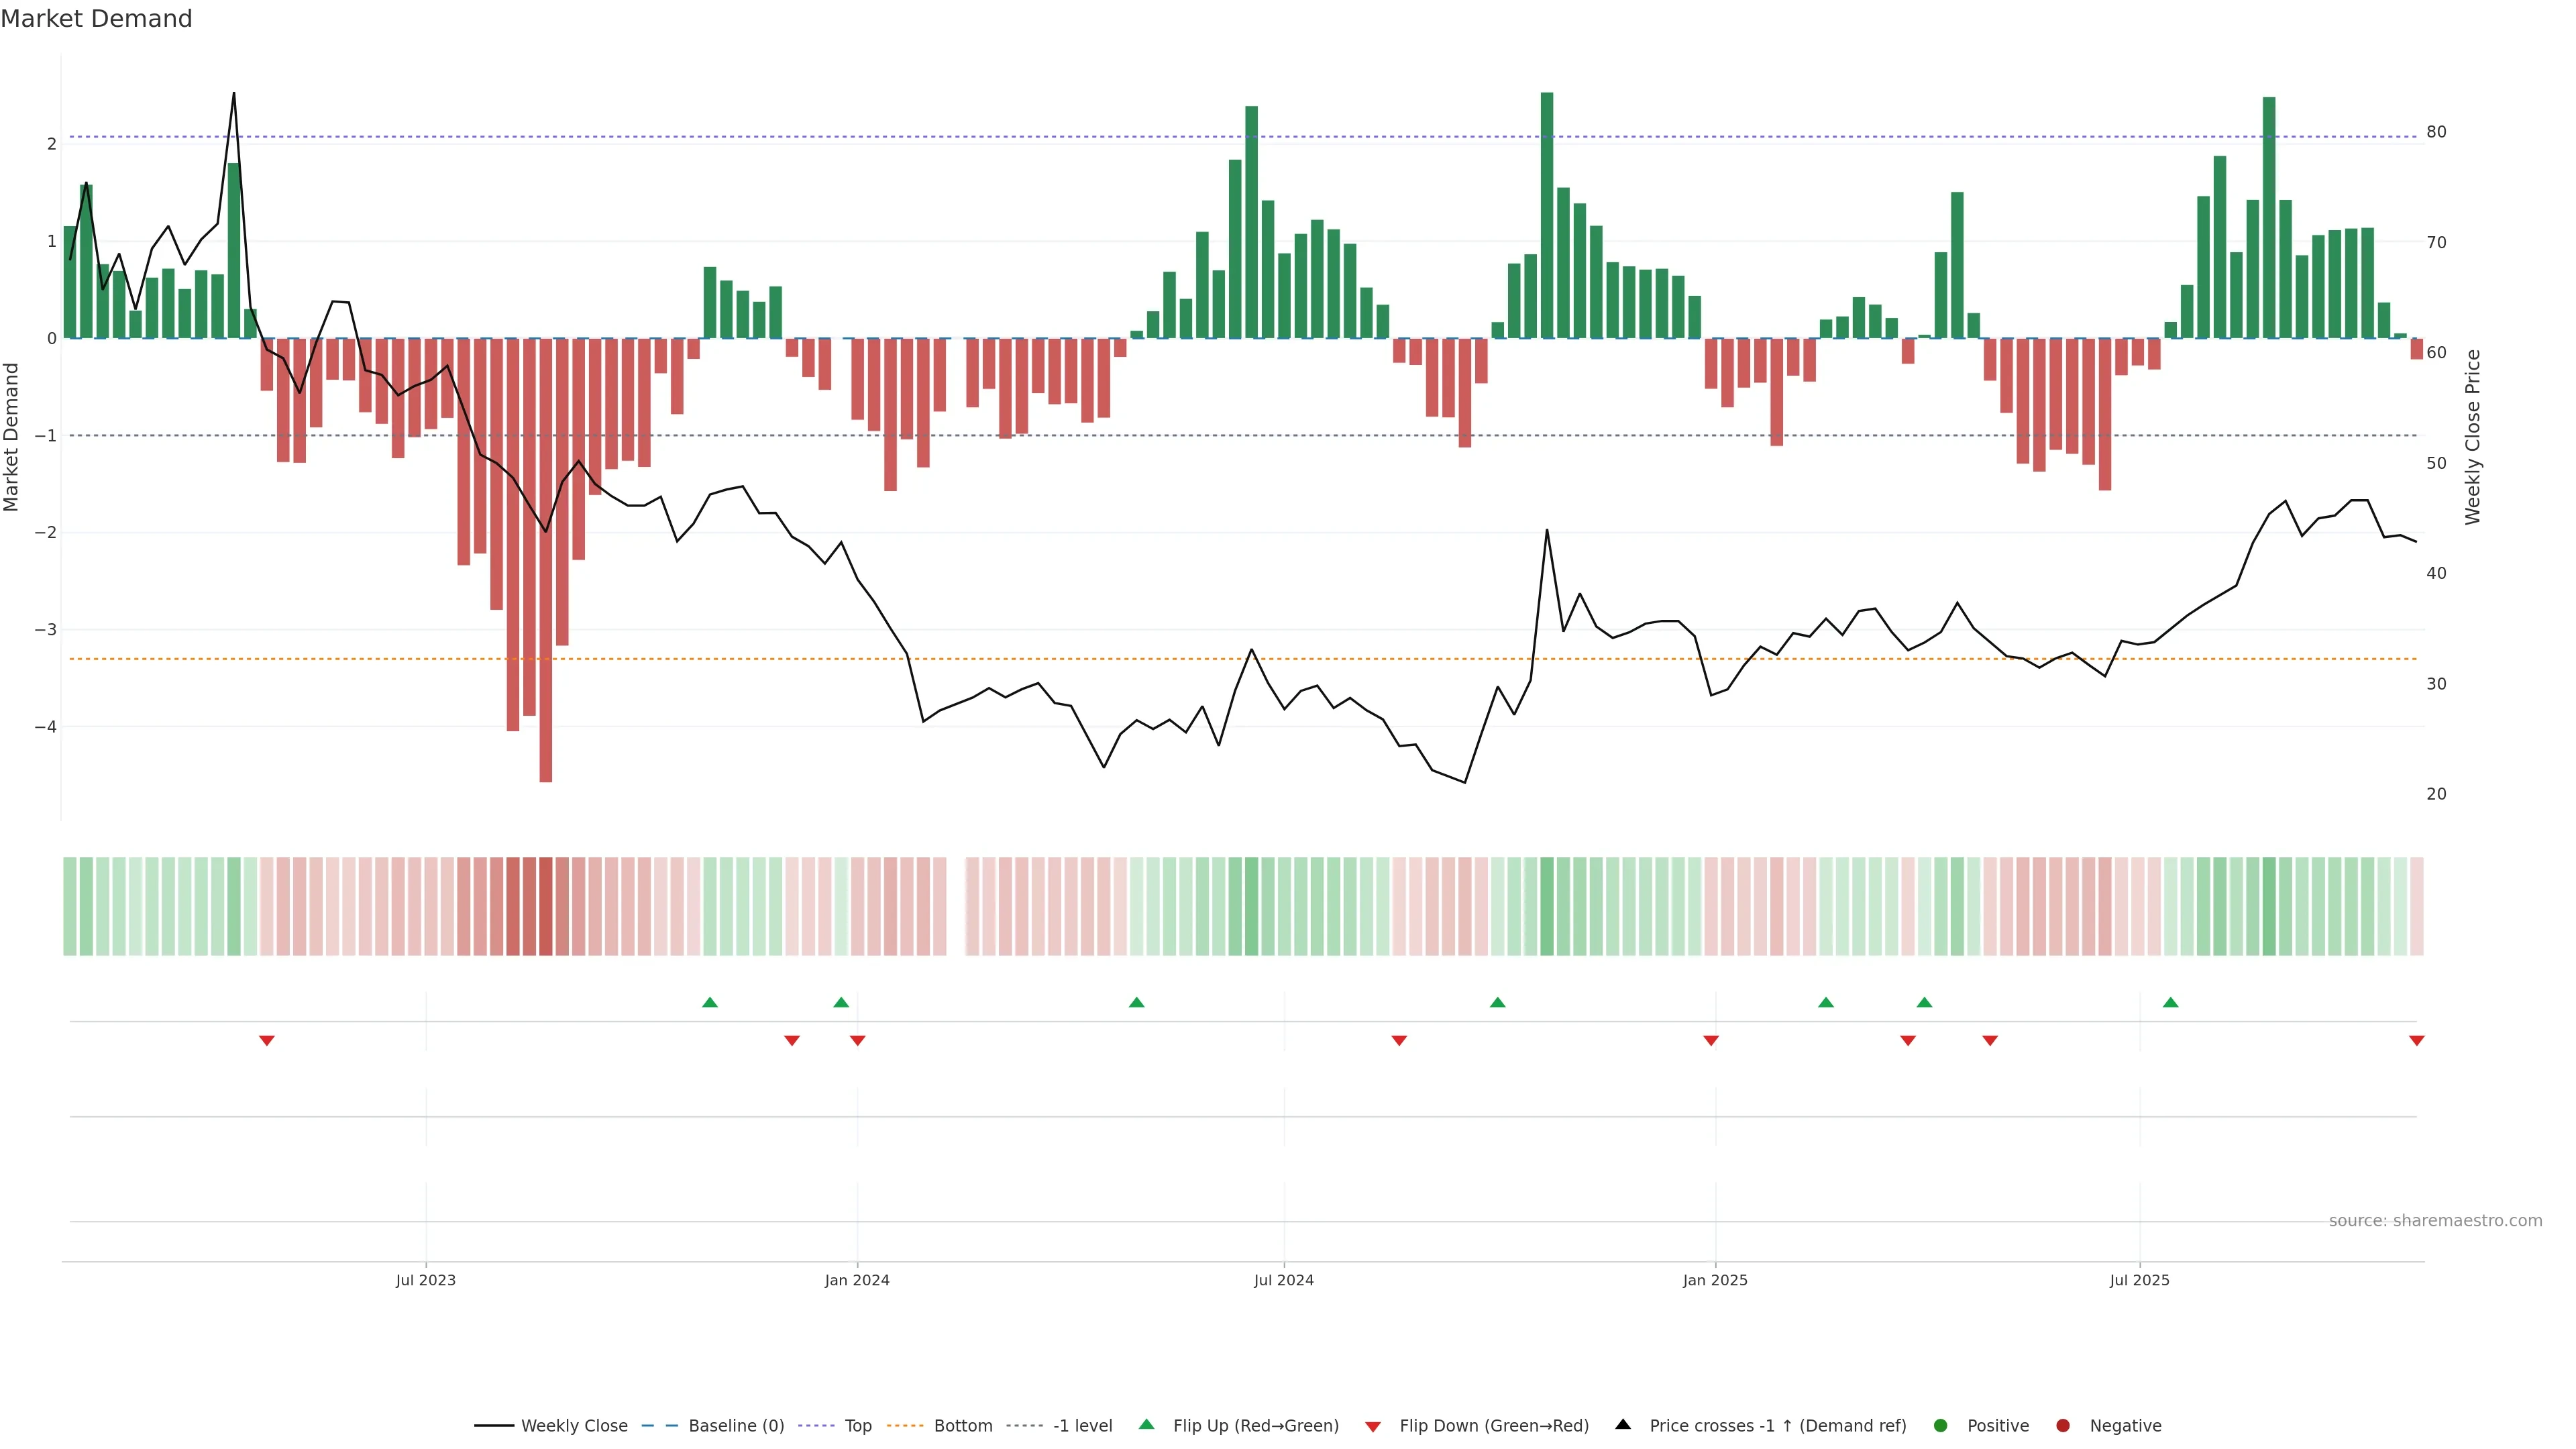Click the Jul 2025 x-axis label
2576x1449 pixels.
click(2139, 1280)
